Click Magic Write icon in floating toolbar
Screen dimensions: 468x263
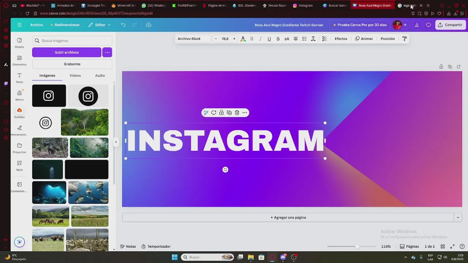pyautogui.click(x=206, y=113)
